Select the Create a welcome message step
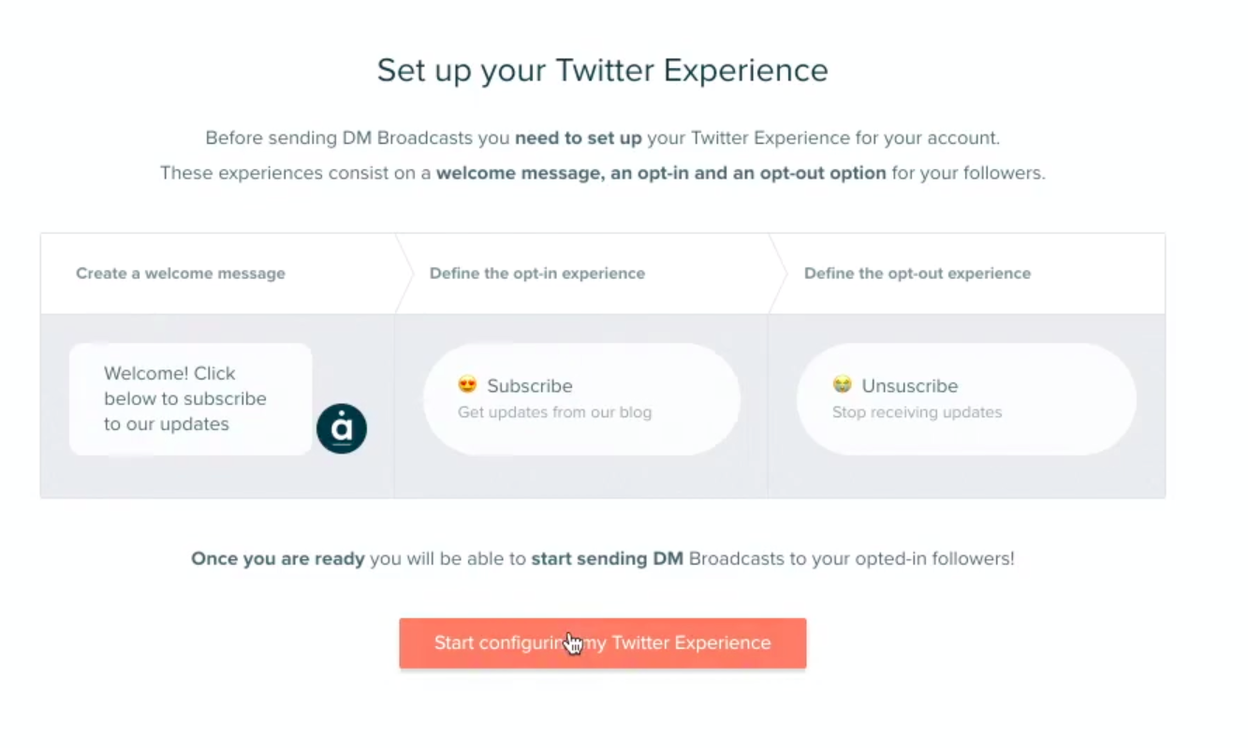This screenshot has height=748, width=1248. (x=181, y=274)
